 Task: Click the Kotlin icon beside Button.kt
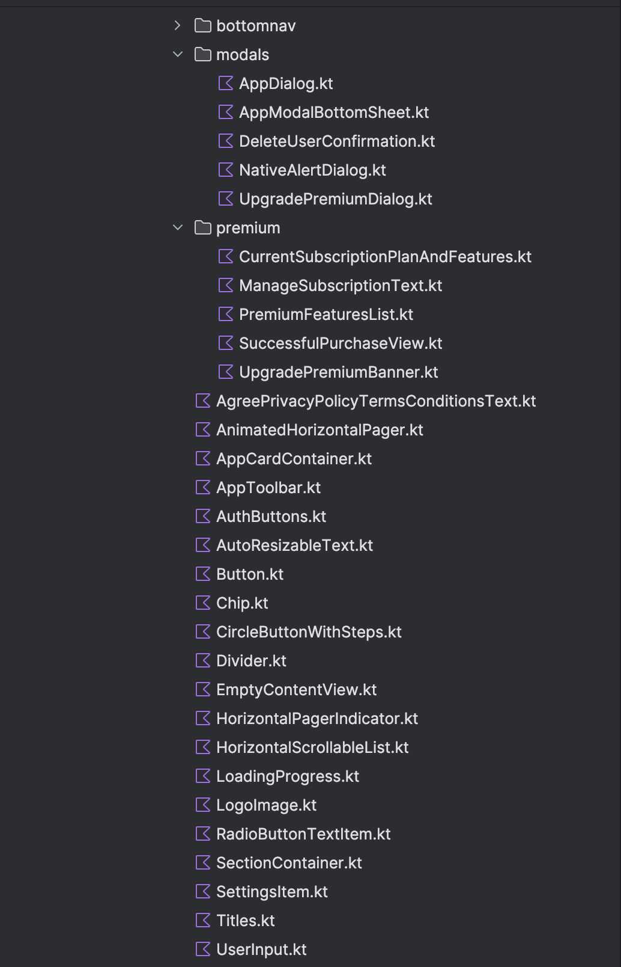coord(203,574)
